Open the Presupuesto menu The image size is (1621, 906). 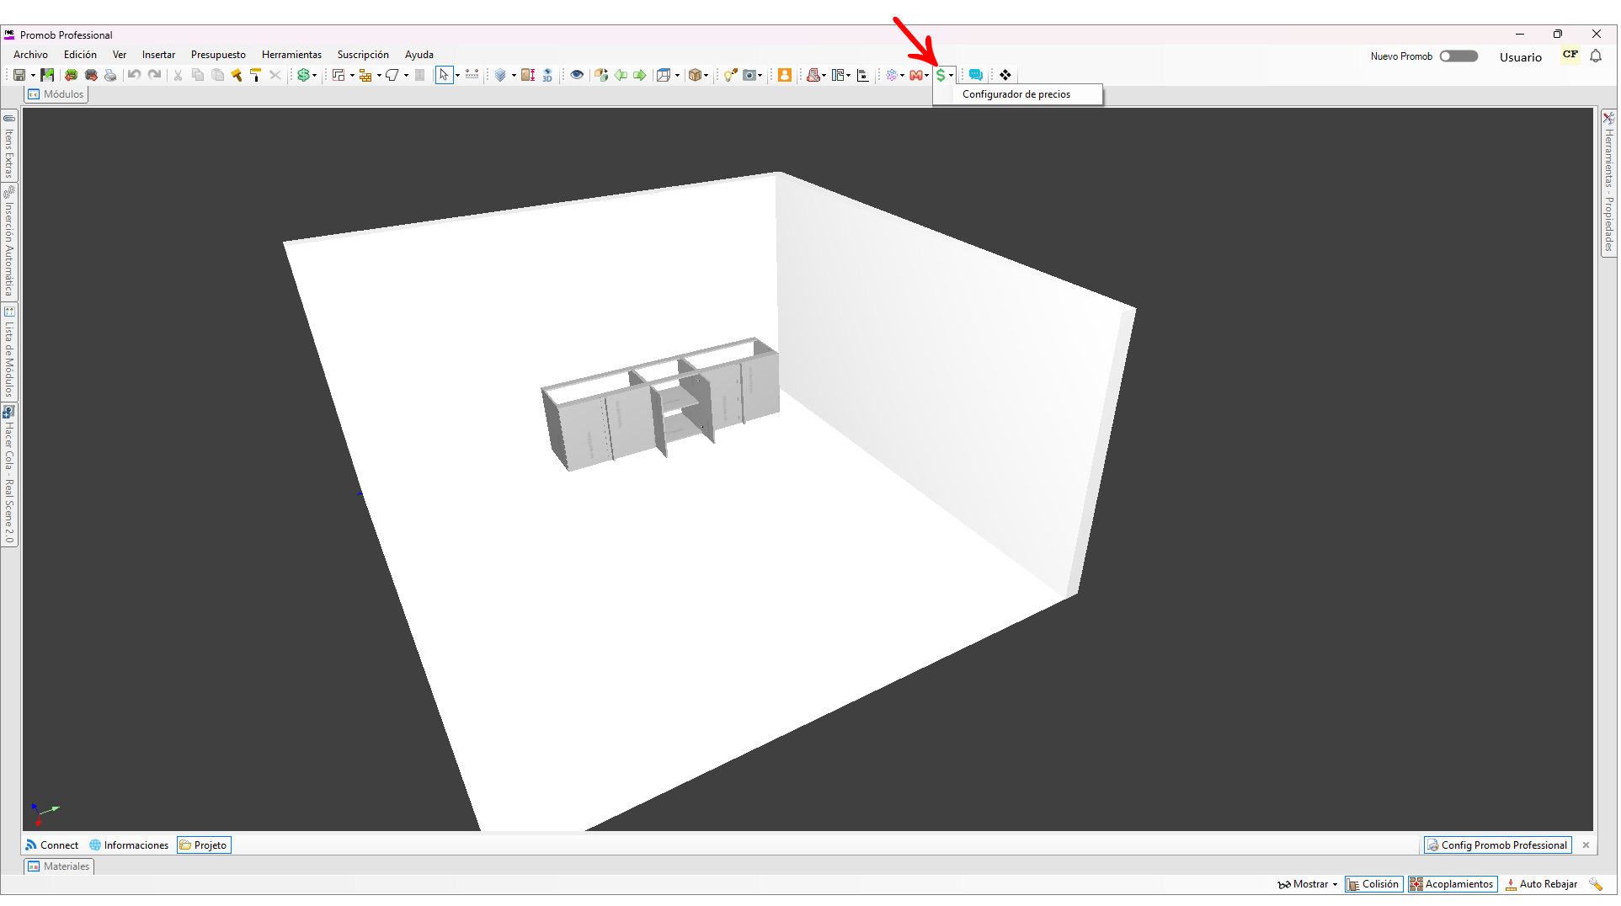coord(218,55)
